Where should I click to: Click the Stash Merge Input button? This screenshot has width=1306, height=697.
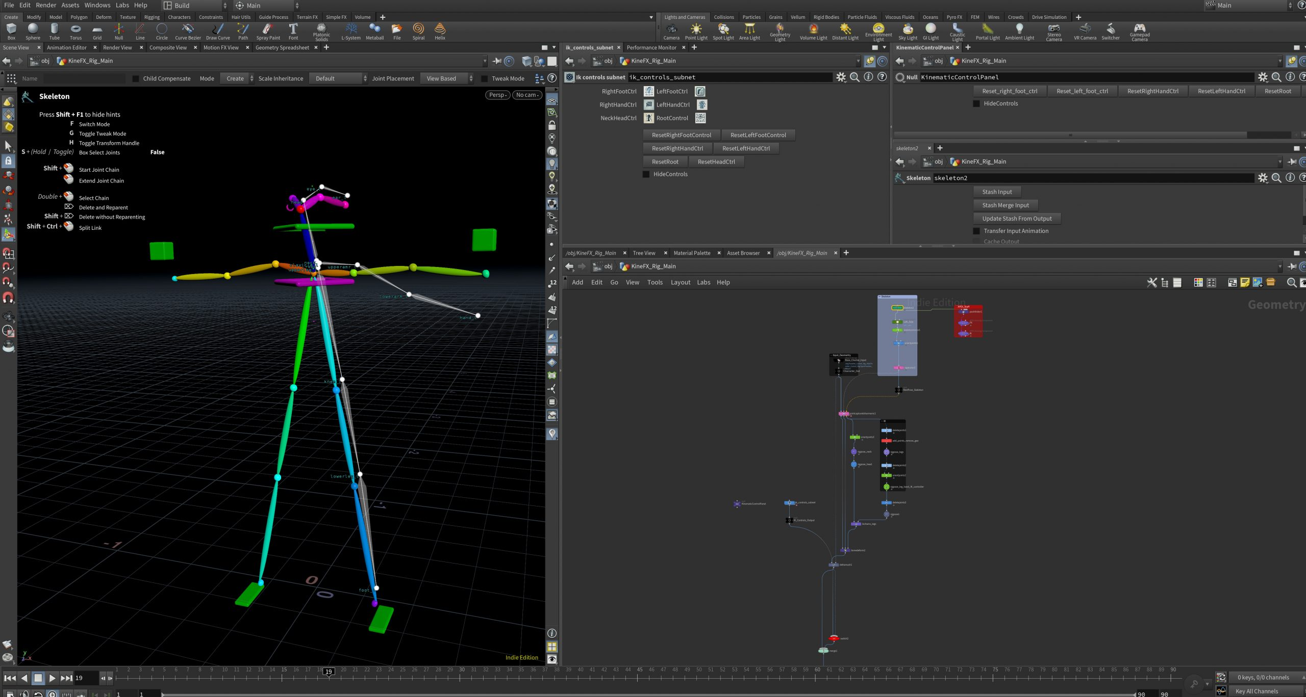(x=1005, y=205)
